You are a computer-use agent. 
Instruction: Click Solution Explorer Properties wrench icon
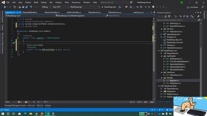pos(198,16)
